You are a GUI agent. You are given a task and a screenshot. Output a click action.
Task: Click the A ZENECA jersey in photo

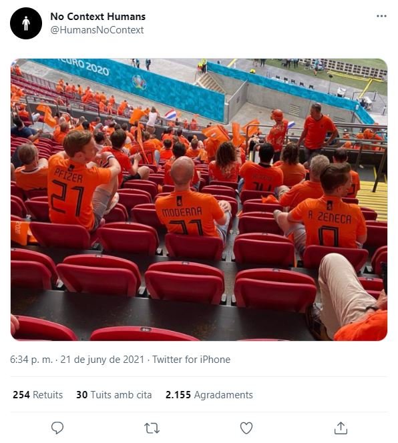(329, 223)
